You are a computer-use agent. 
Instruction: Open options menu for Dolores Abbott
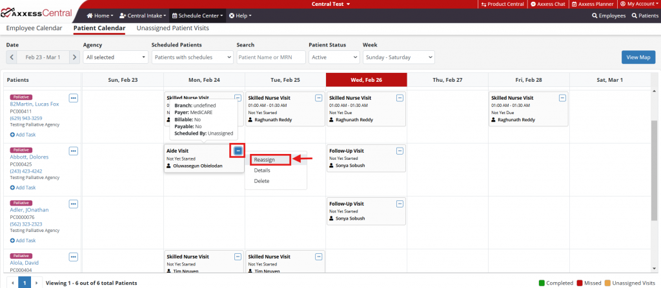[x=73, y=151]
